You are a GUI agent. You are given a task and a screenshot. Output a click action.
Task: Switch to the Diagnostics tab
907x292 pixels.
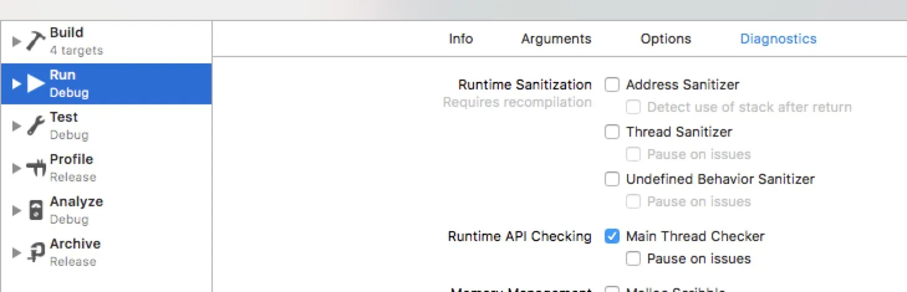778,39
